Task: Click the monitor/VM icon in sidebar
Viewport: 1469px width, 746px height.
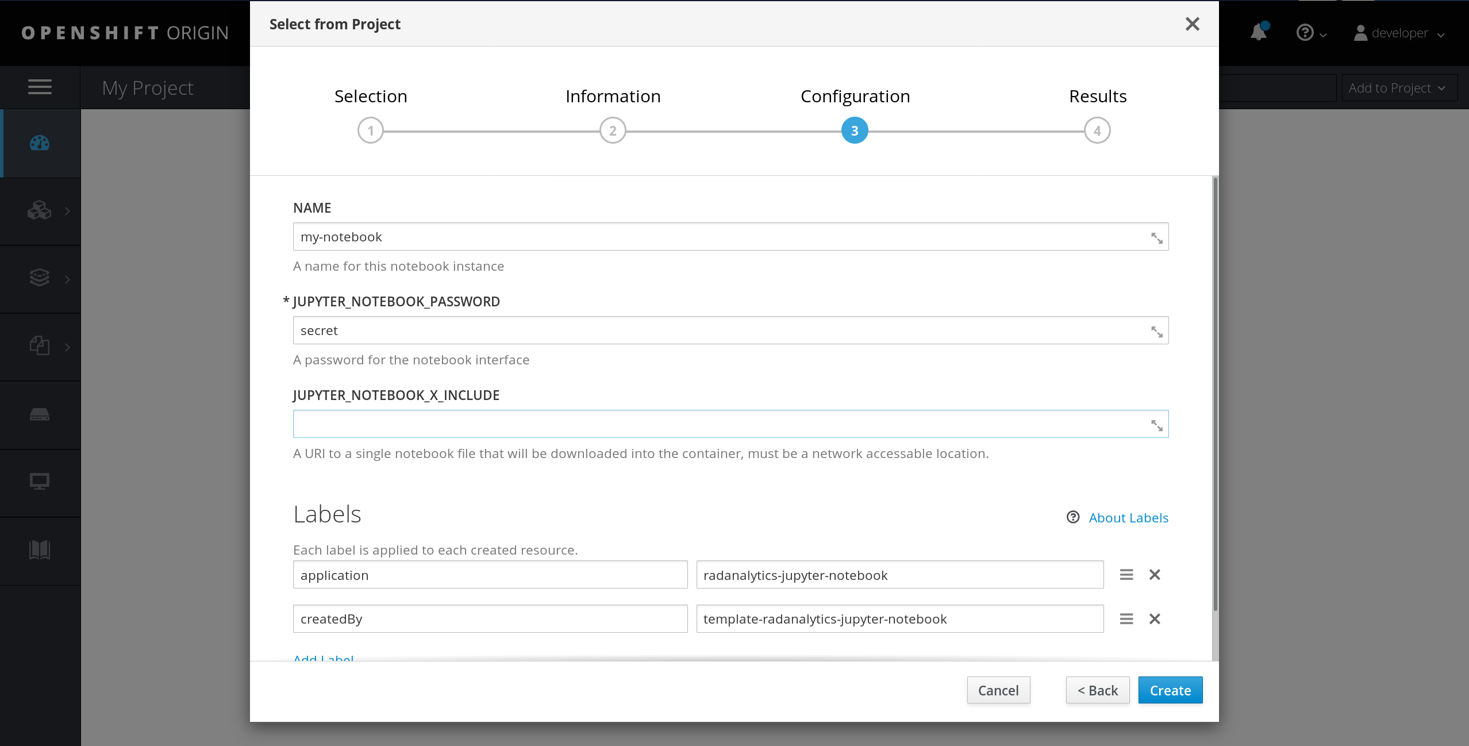Action: click(39, 480)
